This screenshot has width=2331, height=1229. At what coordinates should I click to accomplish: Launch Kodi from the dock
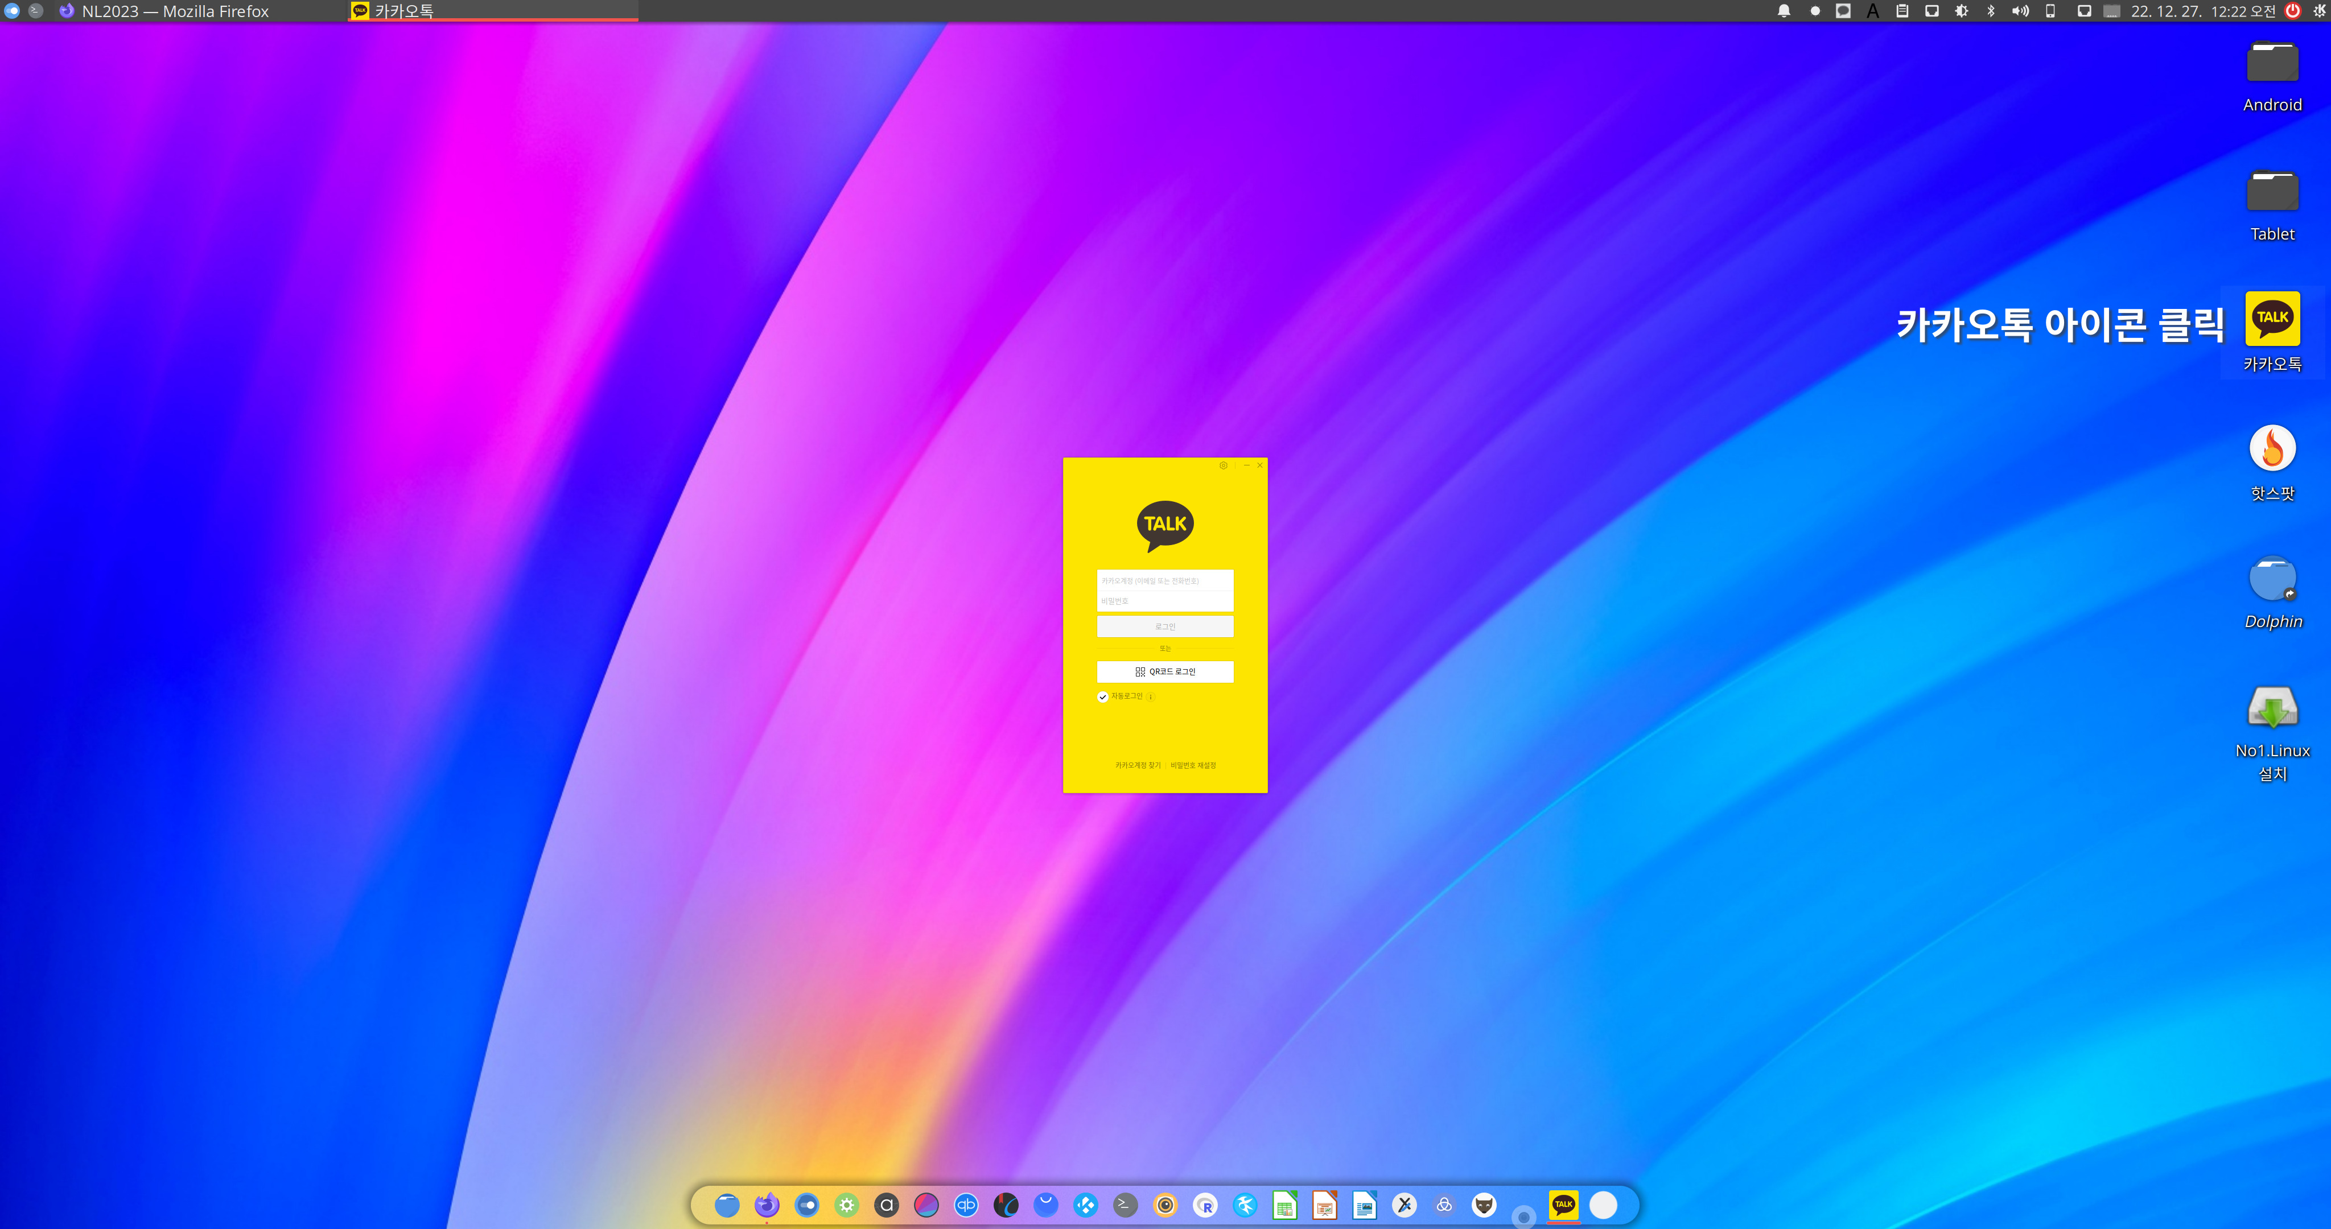click(x=1086, y=1205)
